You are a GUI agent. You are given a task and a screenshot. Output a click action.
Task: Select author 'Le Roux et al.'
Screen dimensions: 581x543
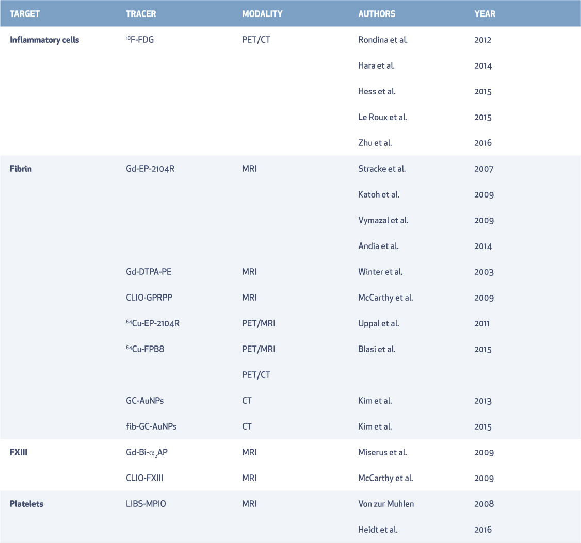(x=382, y=117)
